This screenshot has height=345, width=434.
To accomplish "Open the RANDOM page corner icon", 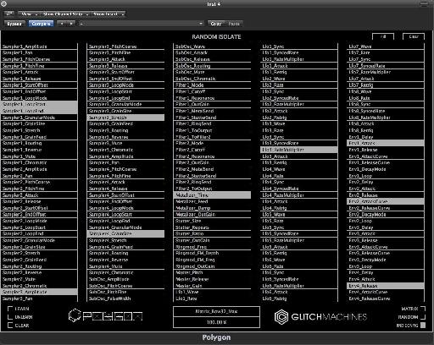I will 423,317.
